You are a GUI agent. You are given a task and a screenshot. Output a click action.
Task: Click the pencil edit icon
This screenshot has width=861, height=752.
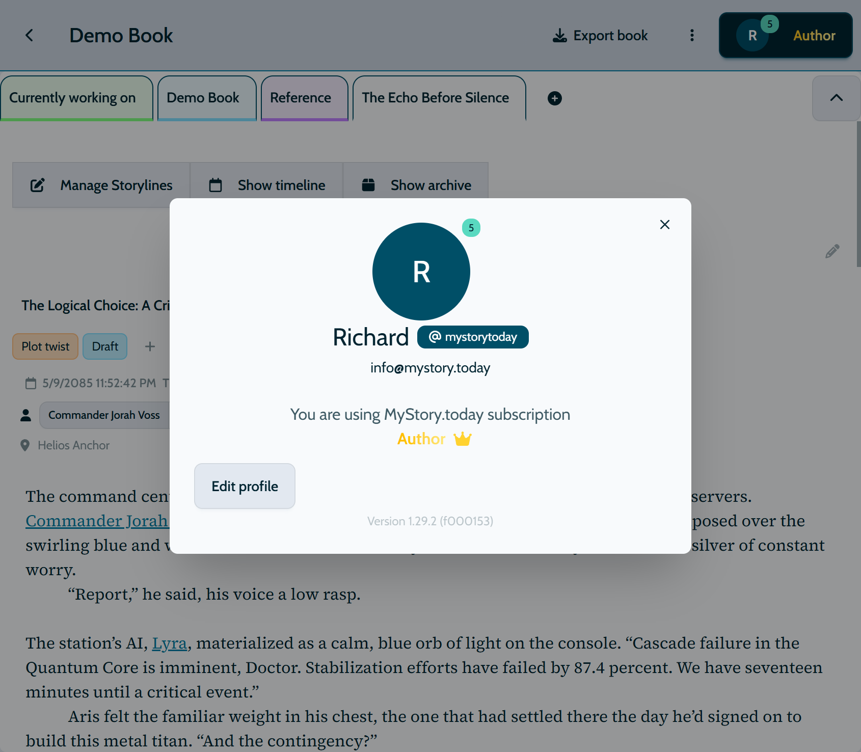pyautogui.click(x=832, y=251)
